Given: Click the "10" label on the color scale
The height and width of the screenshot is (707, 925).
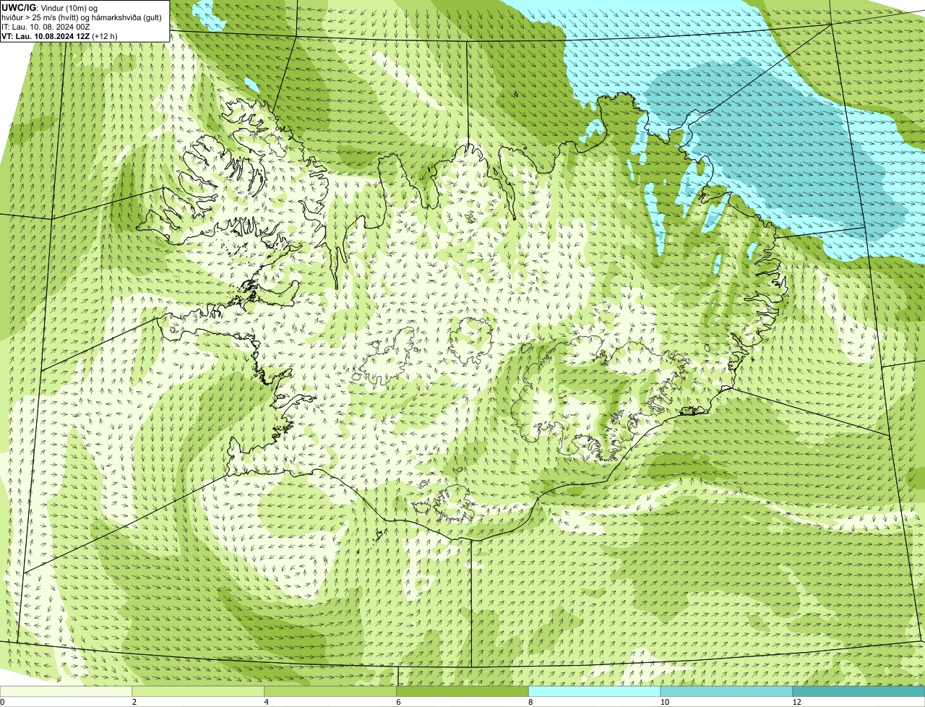Looking at the screenshot, I should 663,702.
